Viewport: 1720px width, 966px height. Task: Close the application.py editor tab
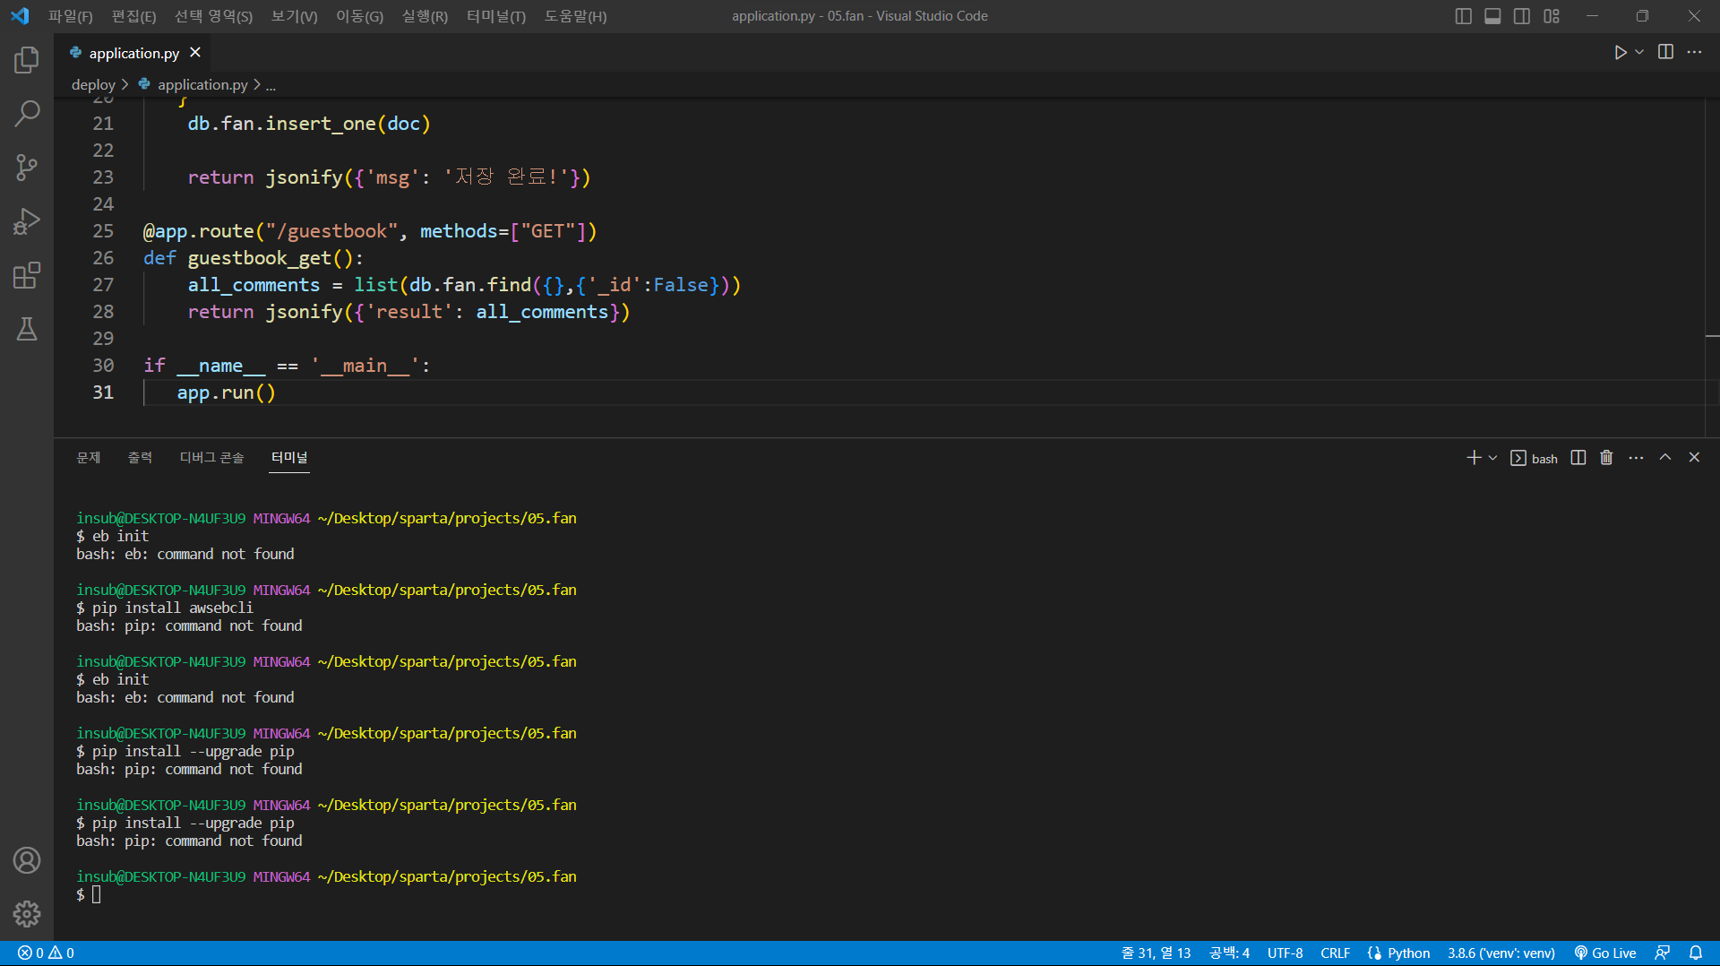coord(195,52)
